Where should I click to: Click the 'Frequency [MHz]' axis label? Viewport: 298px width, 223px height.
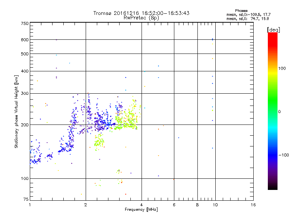tap(141, 210)
